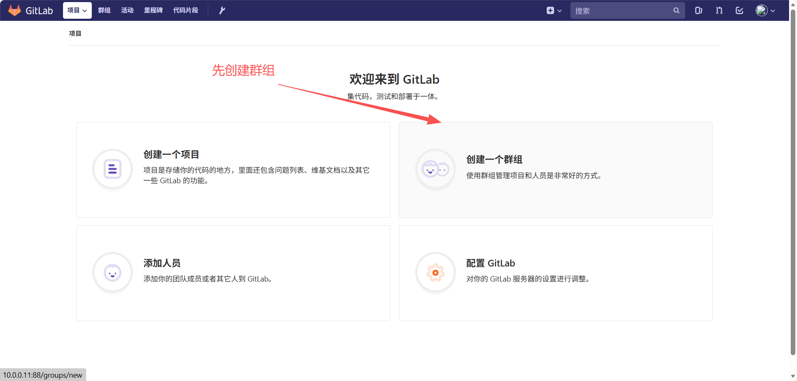Image resolution: width=797 pixels, height=381 pixels.
Task: Open the admin area wrench icon
Action: pyautogui.click(x=222, y=10)
